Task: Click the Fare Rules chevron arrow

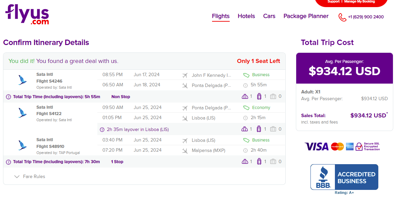Action: (17, 176)
